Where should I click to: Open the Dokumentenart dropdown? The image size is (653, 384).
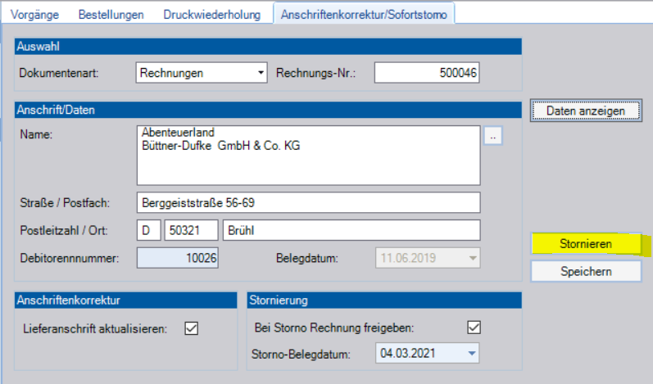click(x=202, y=73)
